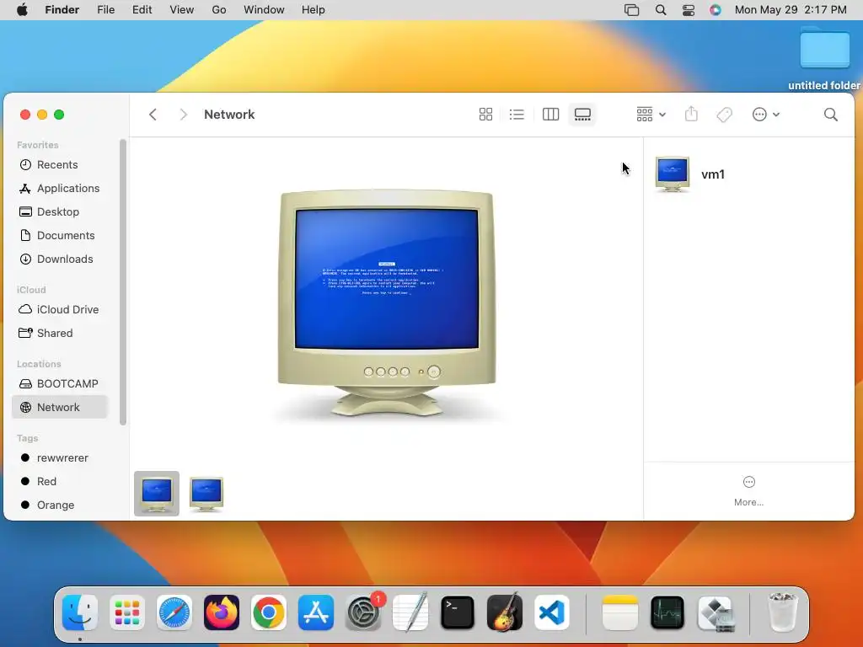863x647 pixels.
Task: Open the Go menu
Action: coord(219,10)
